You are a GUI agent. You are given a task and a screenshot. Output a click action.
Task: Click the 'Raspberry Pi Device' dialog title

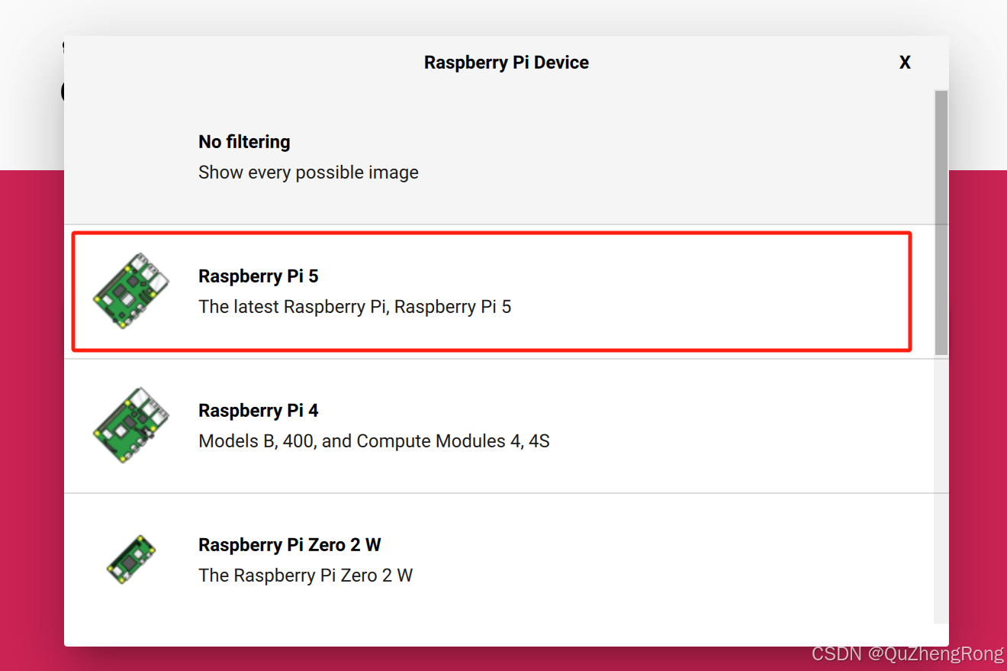coord(507,63)
